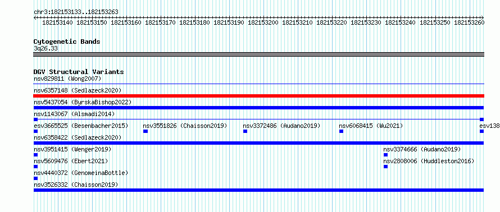The height and width of the screenshot is (212, 500).
Task: Click the esv3665525 (Besenbacher2015) label
Action: pos(81,126)
